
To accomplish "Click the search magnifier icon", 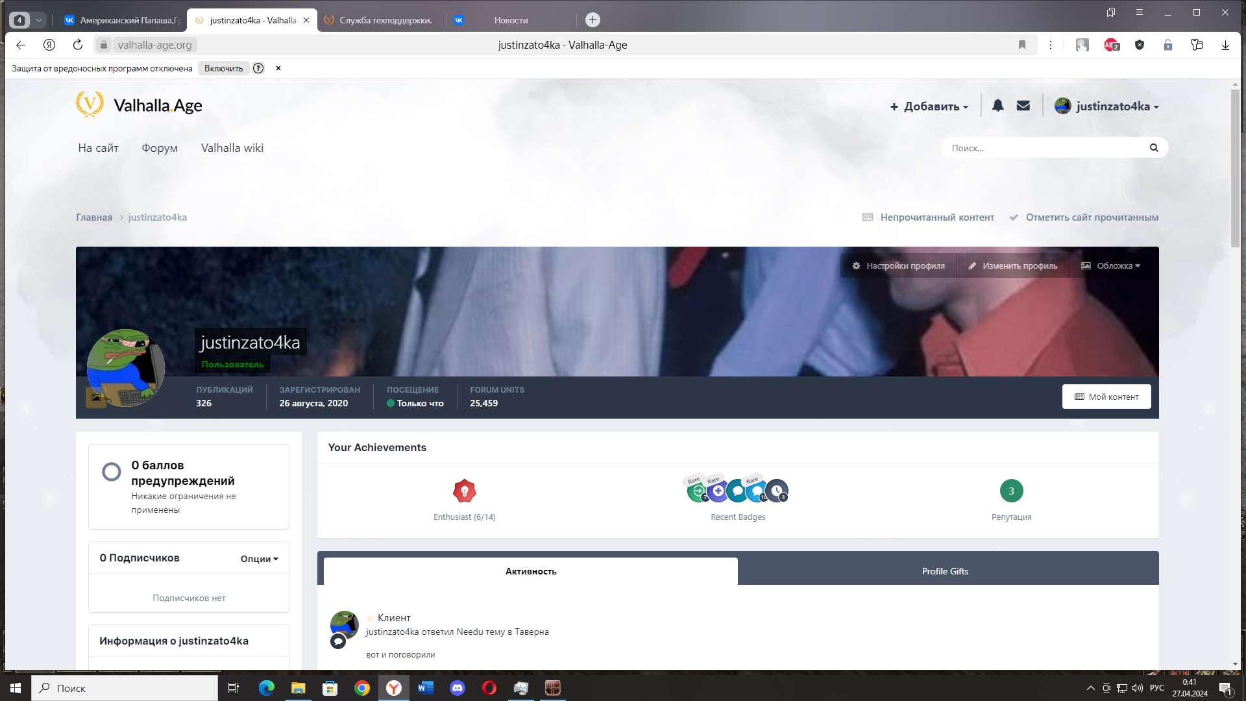I will click(x=1153, y=148).
